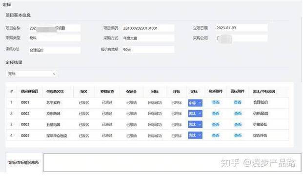View 回标附件 link for supplier 0002
Image resolution: width=303 pixels, height=176 pixels.
click(x=238, y=114)
